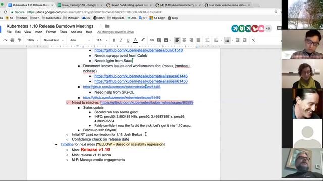Viewport: 323px width, 181px height.
Task: Open the issues/61446 link
Action: [x=141, y=76]
